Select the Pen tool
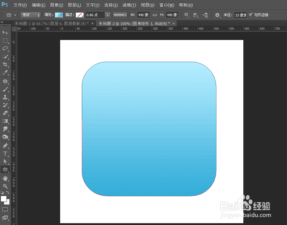 coord(5,146)
